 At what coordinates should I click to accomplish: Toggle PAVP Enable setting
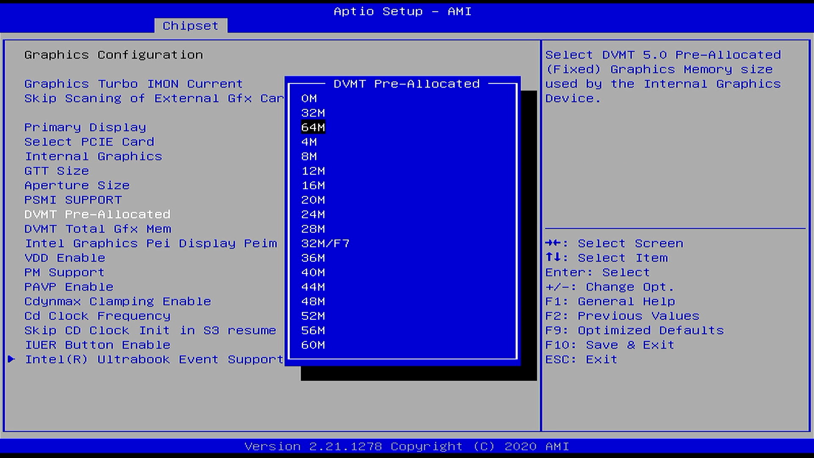click(69, 287)
